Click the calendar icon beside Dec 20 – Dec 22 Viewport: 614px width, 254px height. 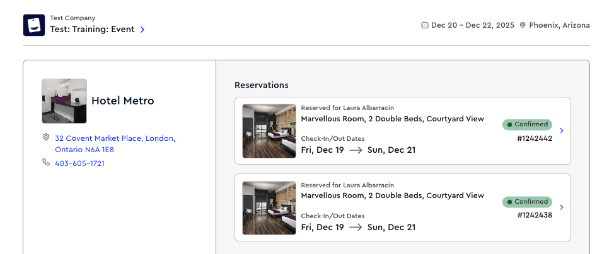tap(424, 25)
